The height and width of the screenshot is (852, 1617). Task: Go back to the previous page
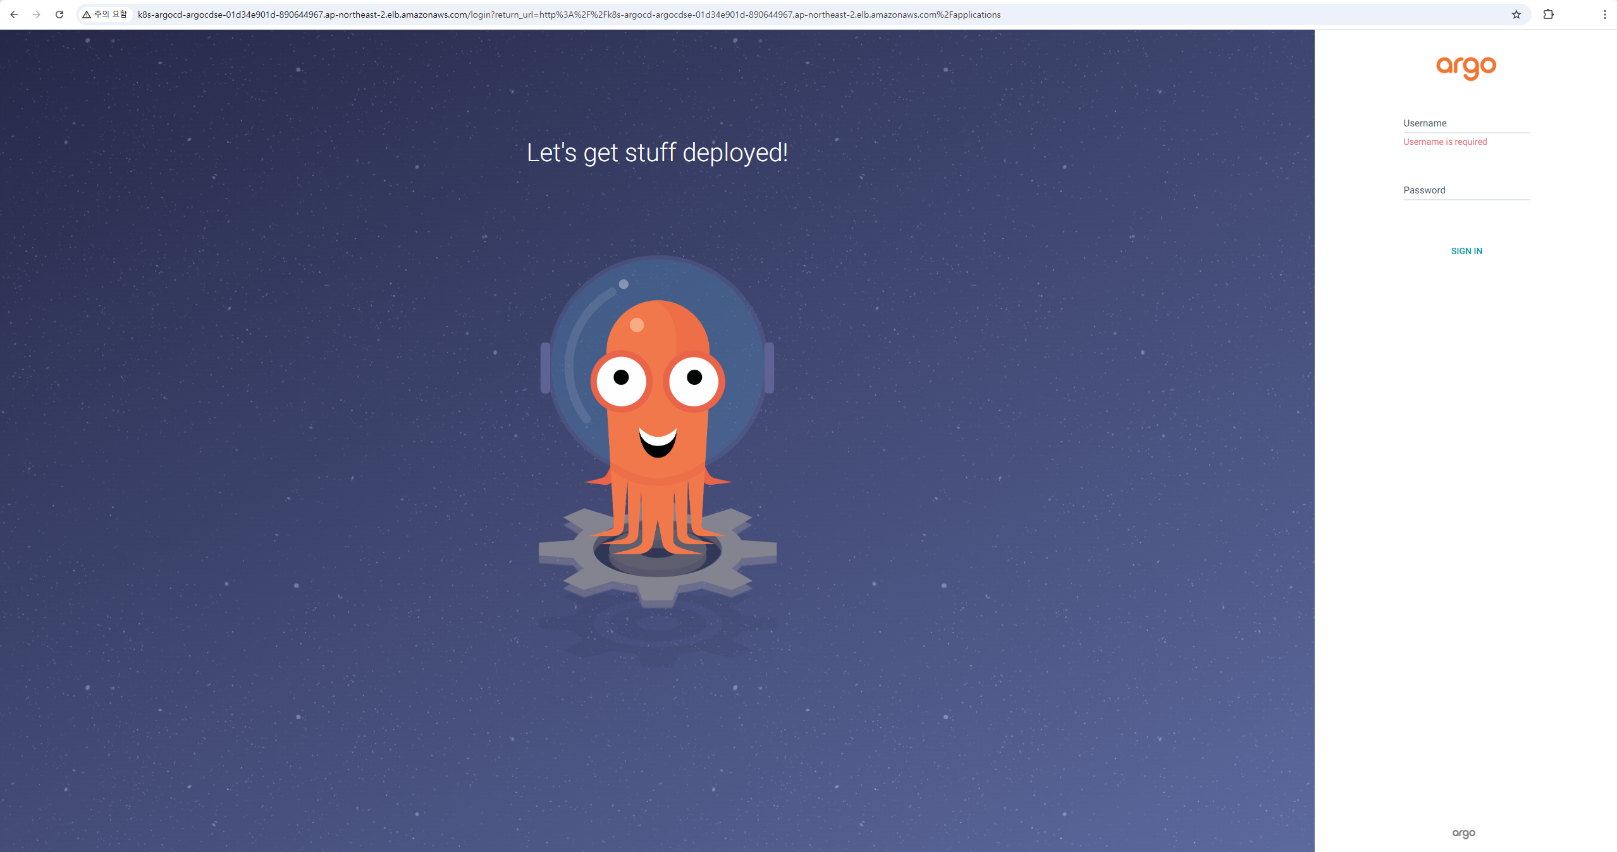click(14, 15)
